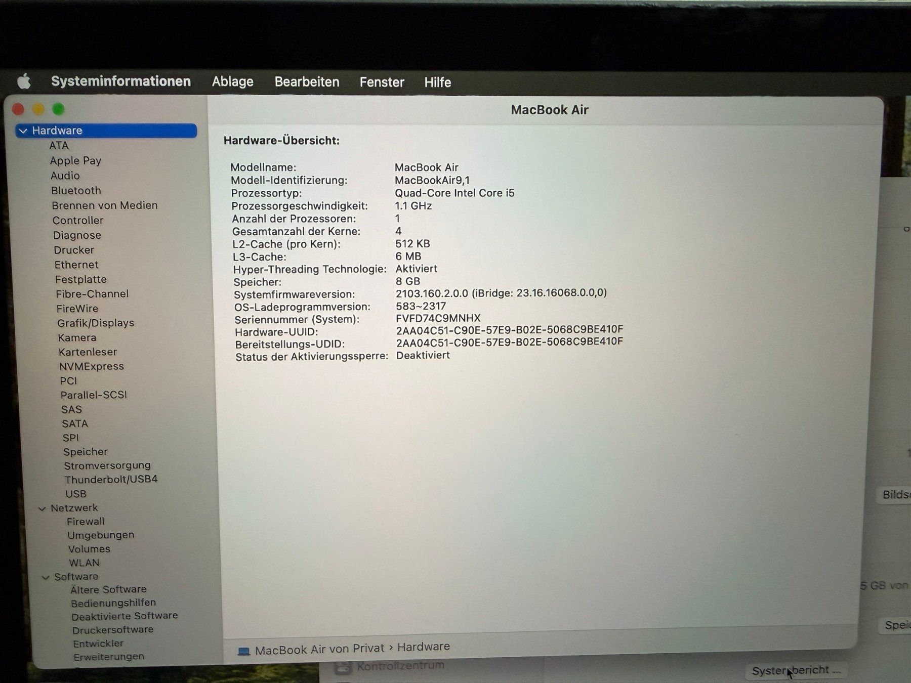The width and height of the screenshot is (911, 683).
Task: Select NVMExpress in the sidebar
Action: point(92,366)
